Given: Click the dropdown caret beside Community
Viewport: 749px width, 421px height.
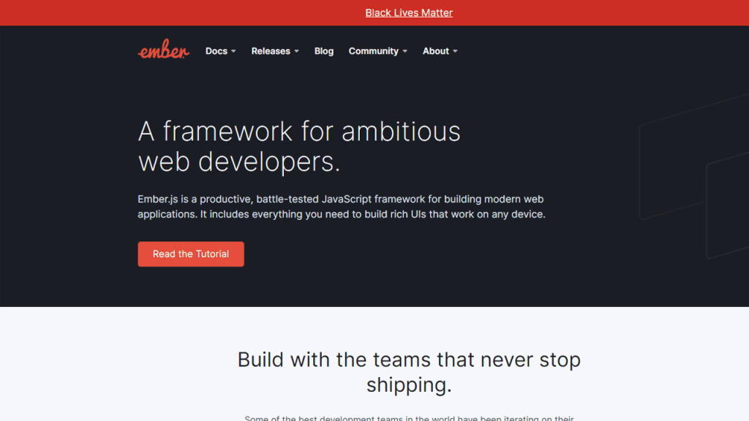Looking at the screenshot, I should point(405,51).
